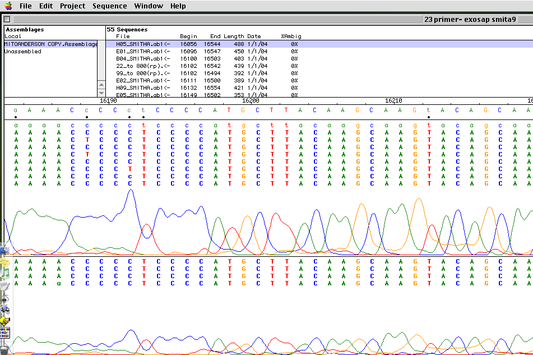Open the Sequence menu
Viewport: 533px width, 355px height.
coord(110,6)
